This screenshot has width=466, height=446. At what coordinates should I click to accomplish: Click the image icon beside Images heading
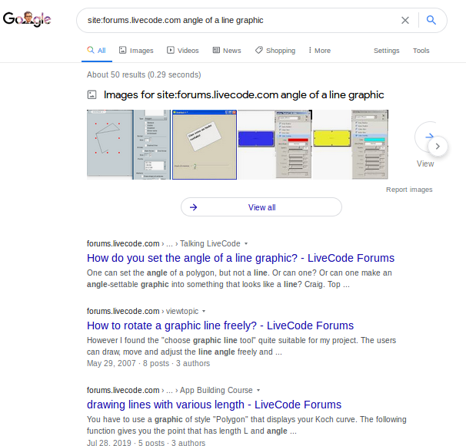coord(92,94)
